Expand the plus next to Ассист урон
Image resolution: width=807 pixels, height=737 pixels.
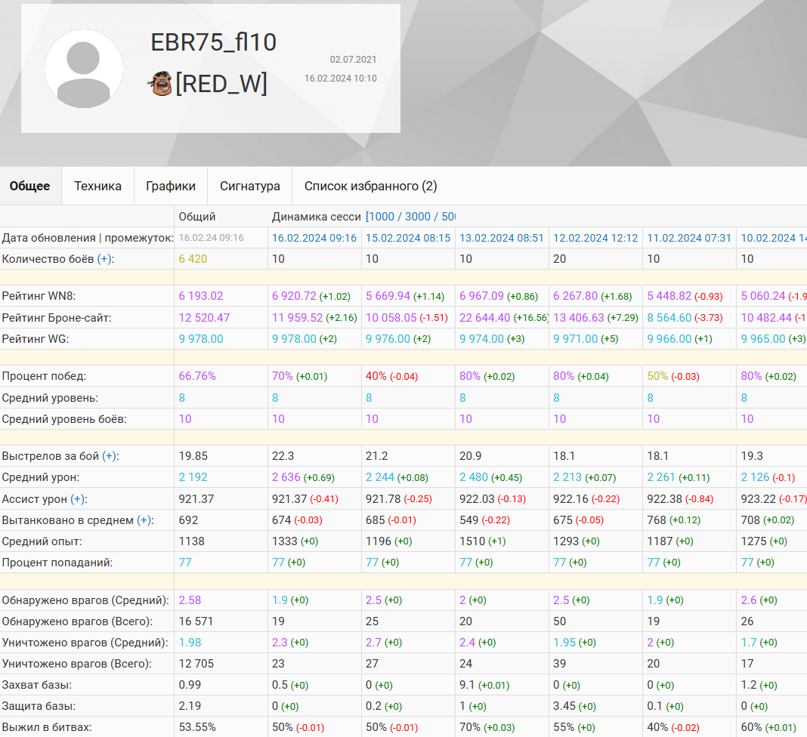point(77,498)
